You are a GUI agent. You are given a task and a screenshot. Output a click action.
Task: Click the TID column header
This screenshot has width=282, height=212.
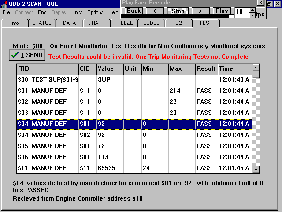point(48,69)
